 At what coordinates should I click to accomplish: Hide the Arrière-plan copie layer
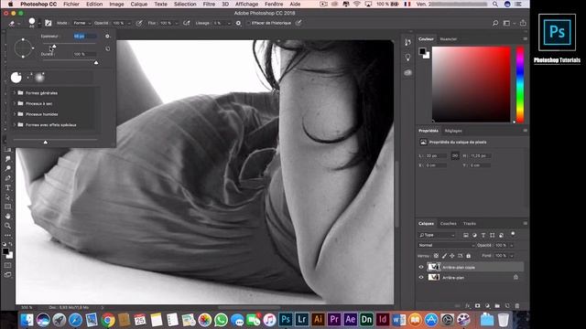[x=421, y=267]
